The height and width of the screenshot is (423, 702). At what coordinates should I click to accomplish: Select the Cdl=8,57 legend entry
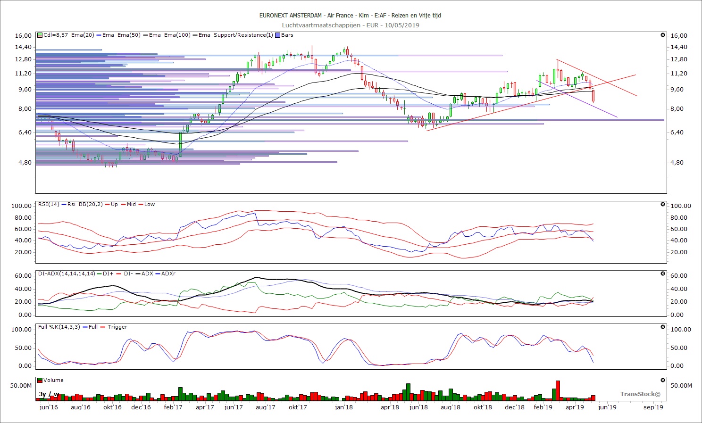[x=56, y=35]
